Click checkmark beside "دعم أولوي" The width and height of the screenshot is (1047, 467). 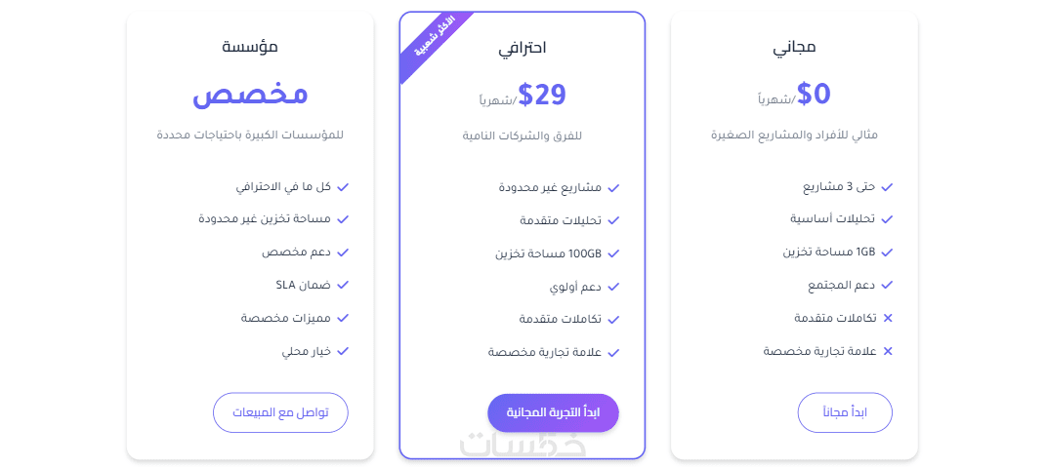[613, 288]
